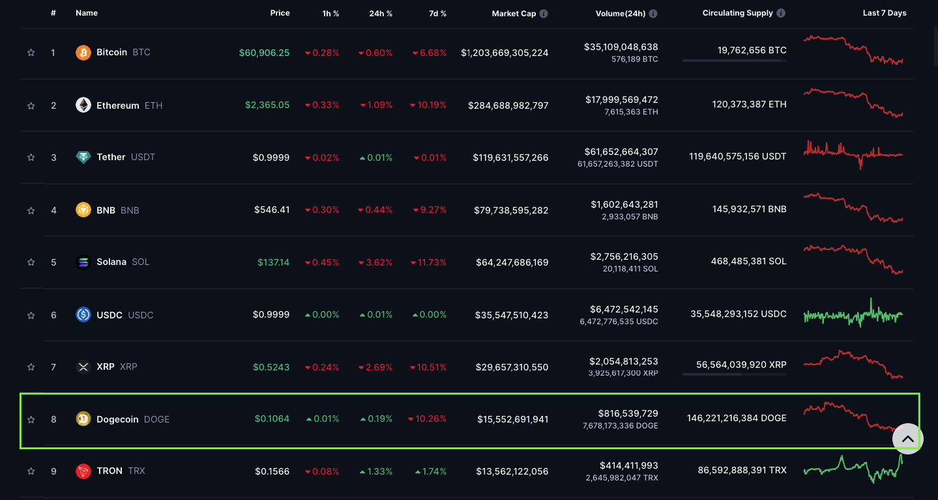938x500 pixels.
Task: Open BNB 7-day sparkline chart
Action: point(853,208)
